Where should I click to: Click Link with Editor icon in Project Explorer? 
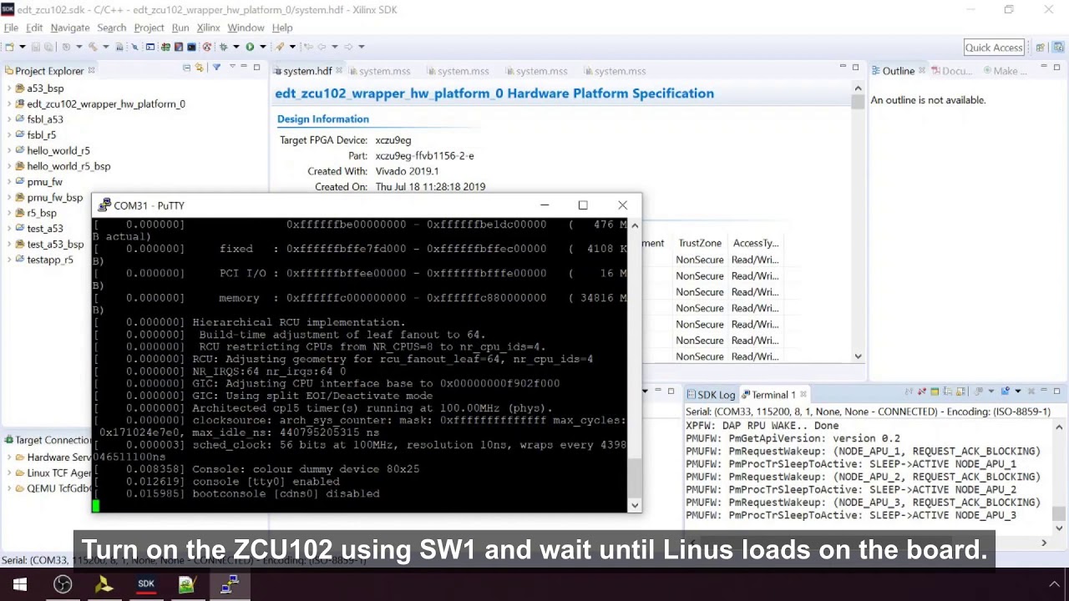pos(199,67)
